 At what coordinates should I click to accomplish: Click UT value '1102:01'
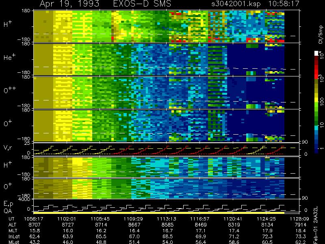67,219
